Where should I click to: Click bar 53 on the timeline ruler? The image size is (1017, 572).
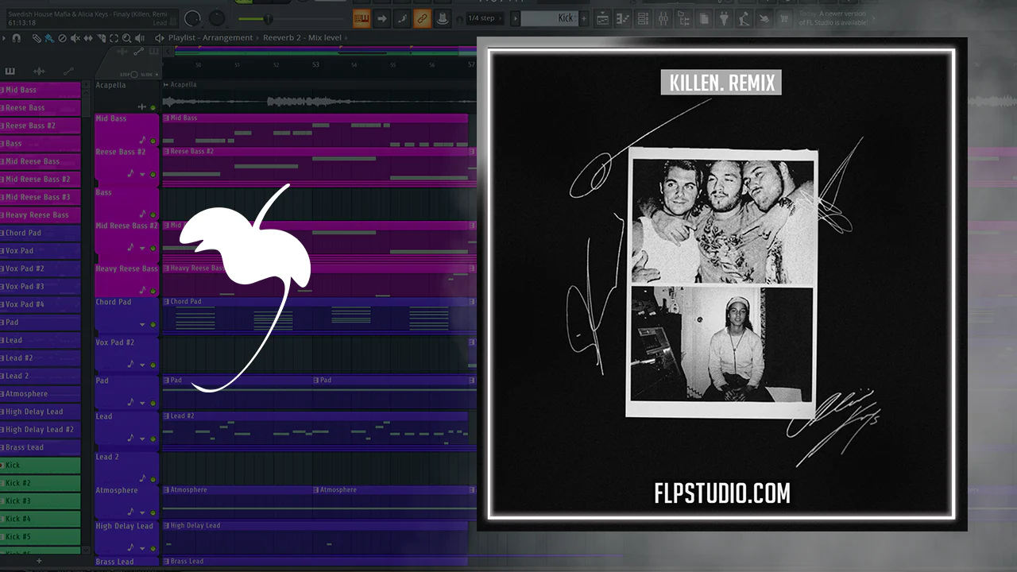pyautogui.click(x=315, y=65)
